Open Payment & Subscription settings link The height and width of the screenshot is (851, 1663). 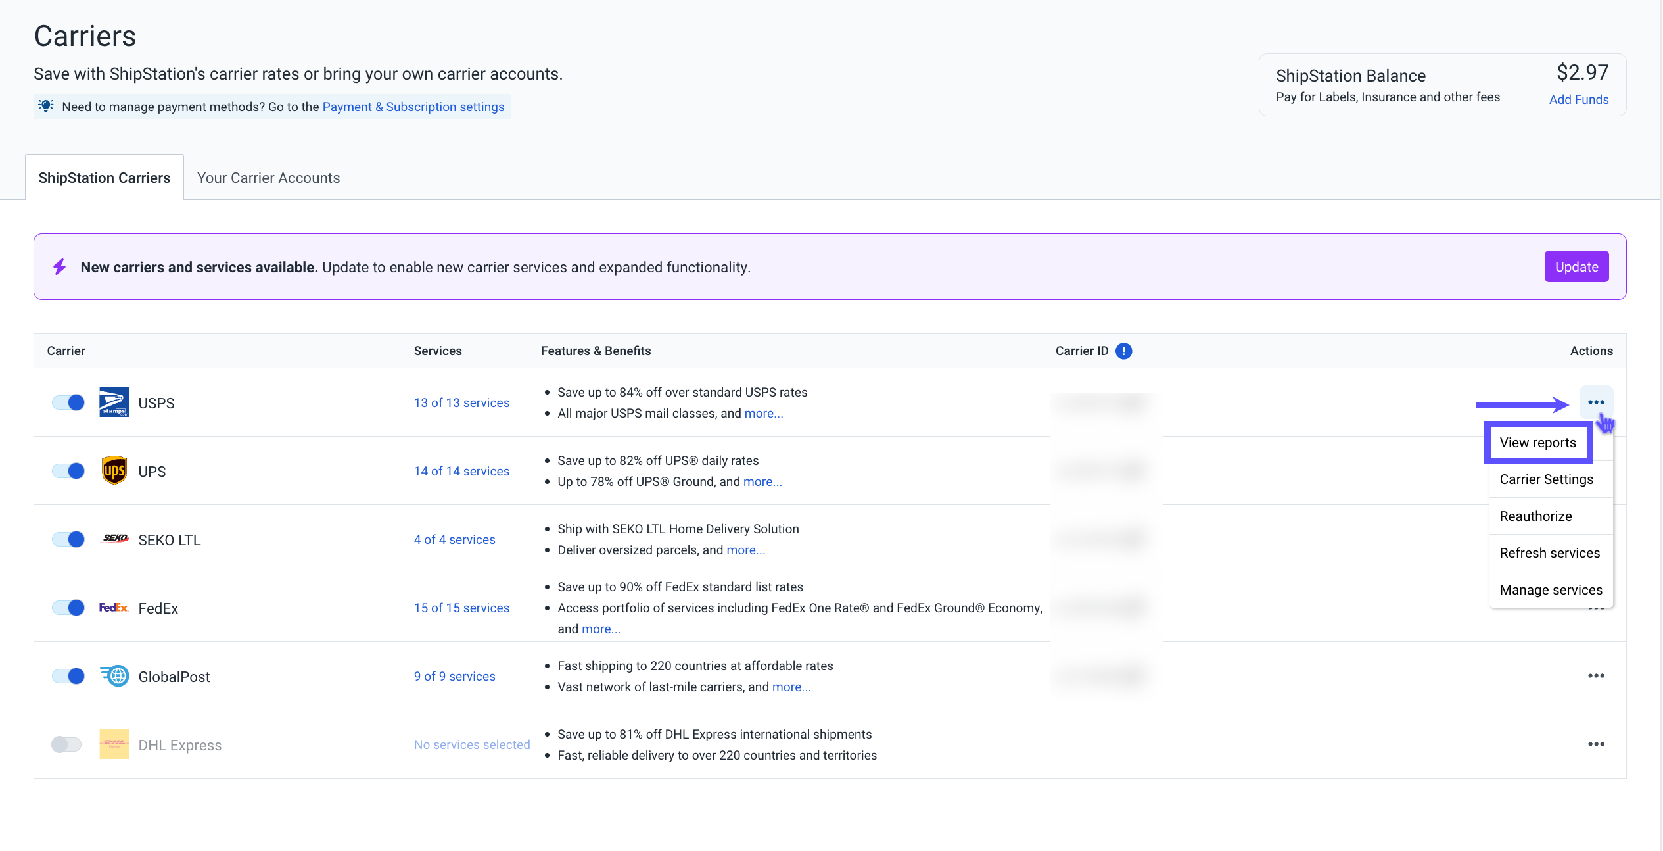pos(413,107)
